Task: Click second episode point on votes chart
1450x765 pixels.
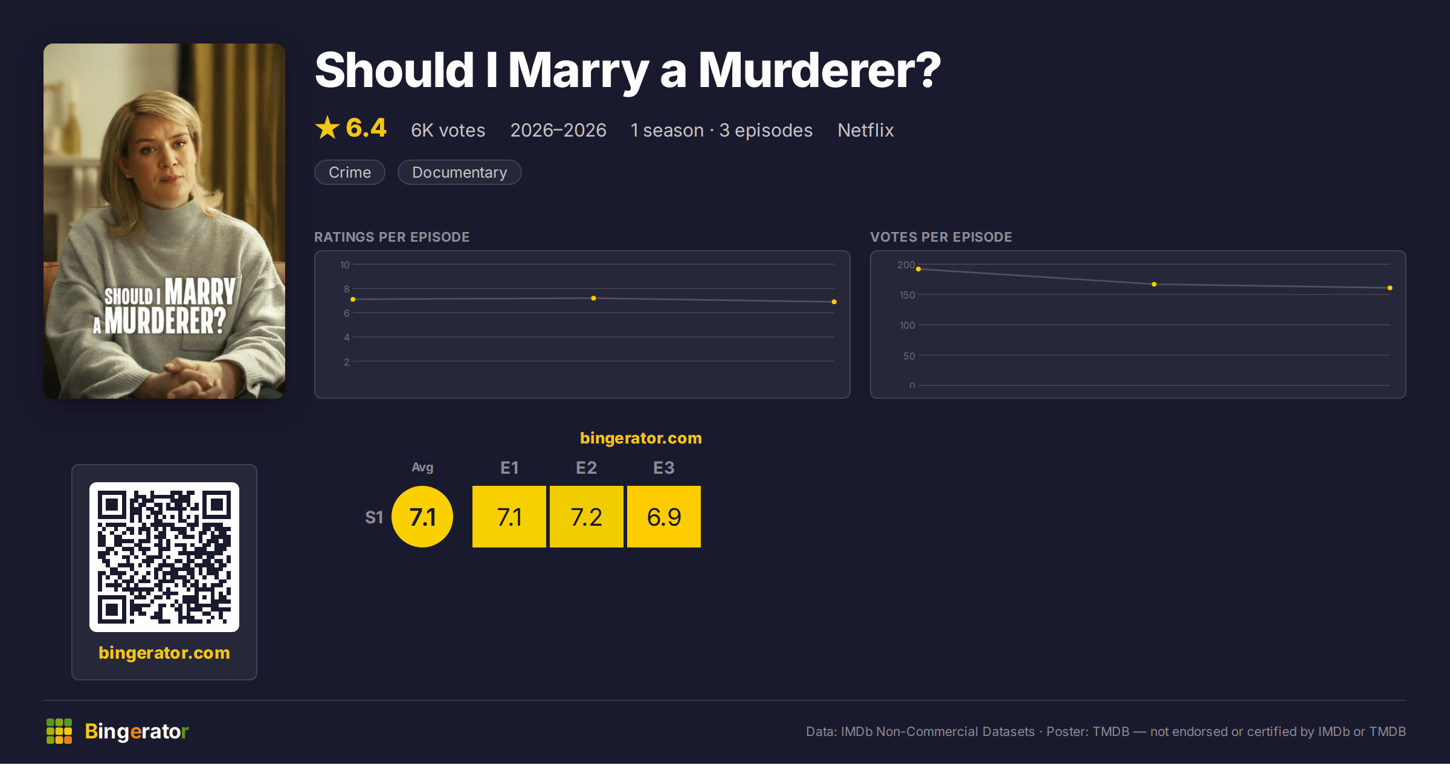Action: pyautogui.click(x=1154, y=284)
